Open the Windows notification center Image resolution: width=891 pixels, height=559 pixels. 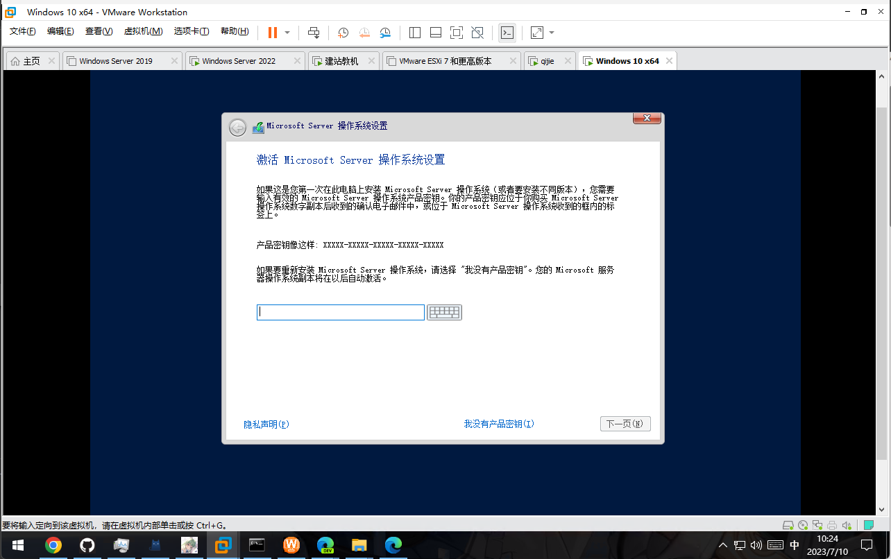click(x=867, y=545)
